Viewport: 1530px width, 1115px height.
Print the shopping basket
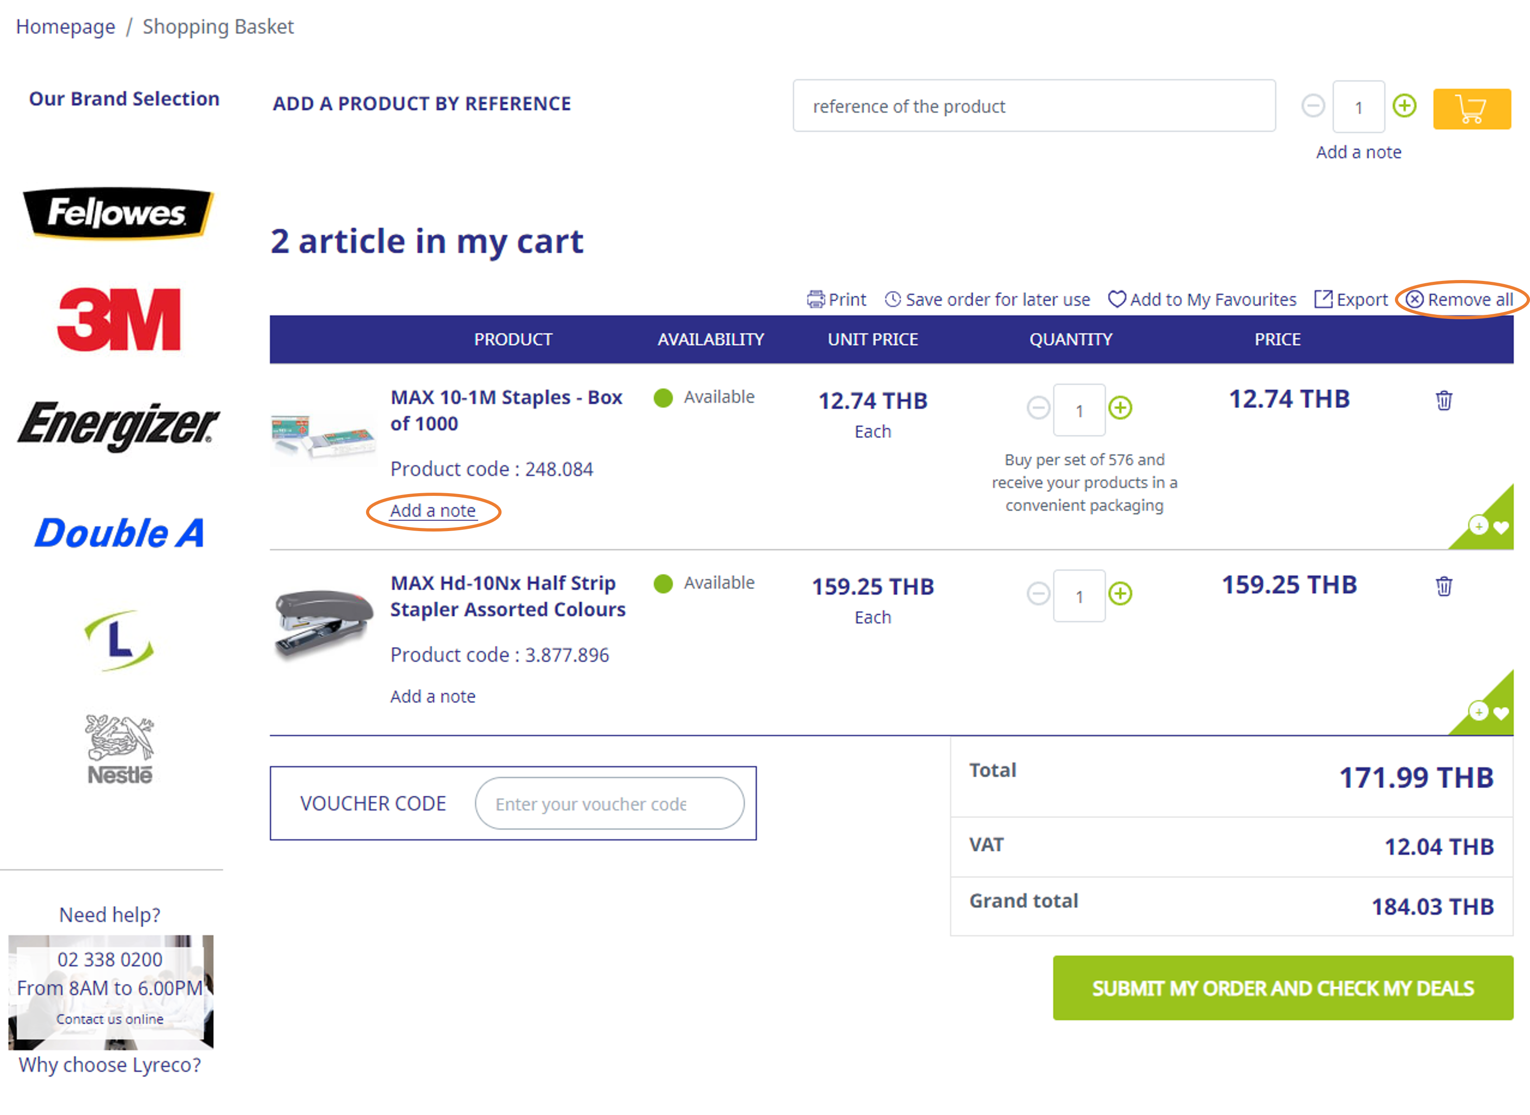[x=836, y=299]
